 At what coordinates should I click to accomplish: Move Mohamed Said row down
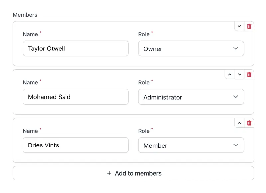tap(239, 75)
